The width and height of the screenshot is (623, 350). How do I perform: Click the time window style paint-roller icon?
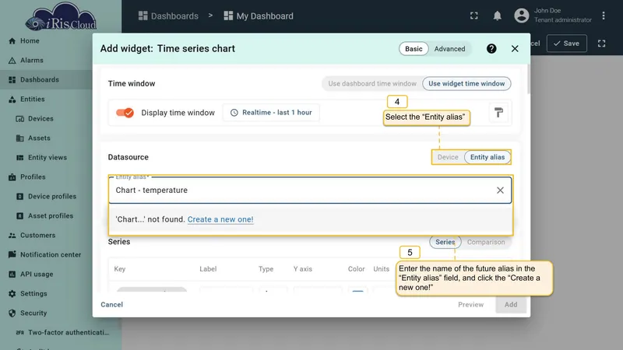(x=498, y=113)
